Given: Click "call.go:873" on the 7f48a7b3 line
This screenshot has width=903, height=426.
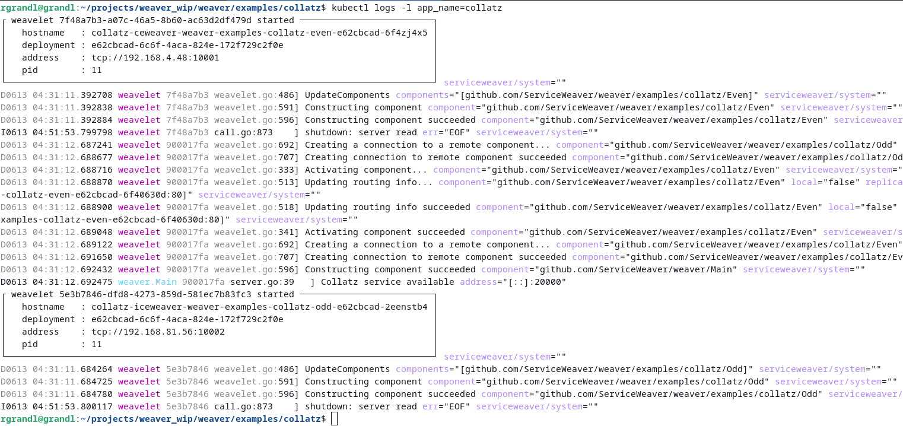Looking at the screenshot, I should [243, 132].
